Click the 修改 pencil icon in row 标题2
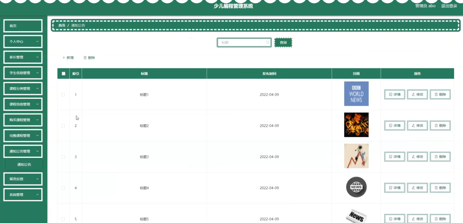Image resolution: width=463 pixels, height=223 pixels. (413, 125)
